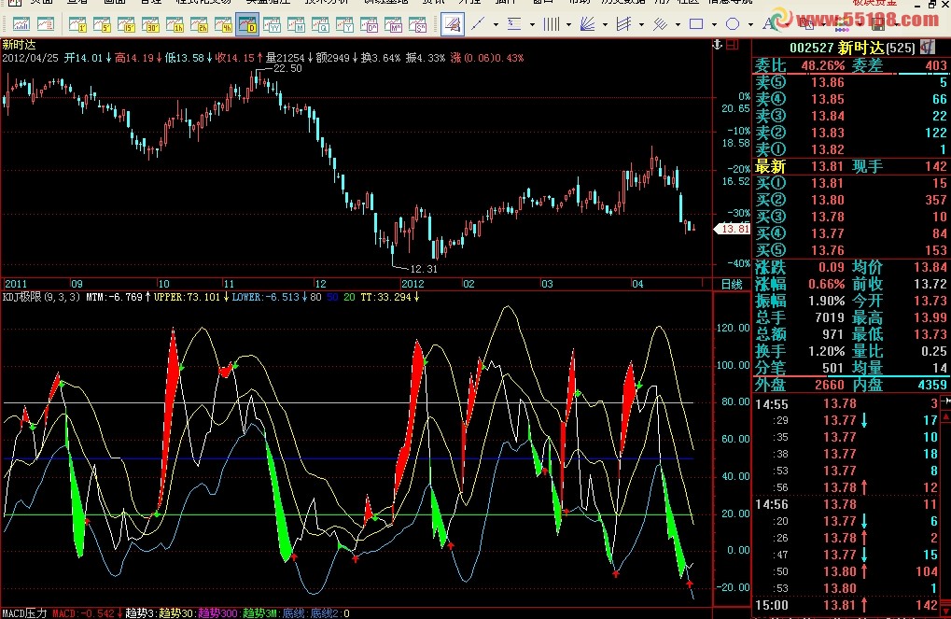Click the KDJ极限 indicator label

[x=22, y=297]
